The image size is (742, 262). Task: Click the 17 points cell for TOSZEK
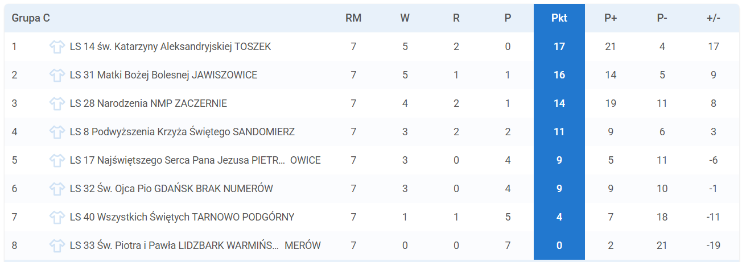(x=559, y=47)
